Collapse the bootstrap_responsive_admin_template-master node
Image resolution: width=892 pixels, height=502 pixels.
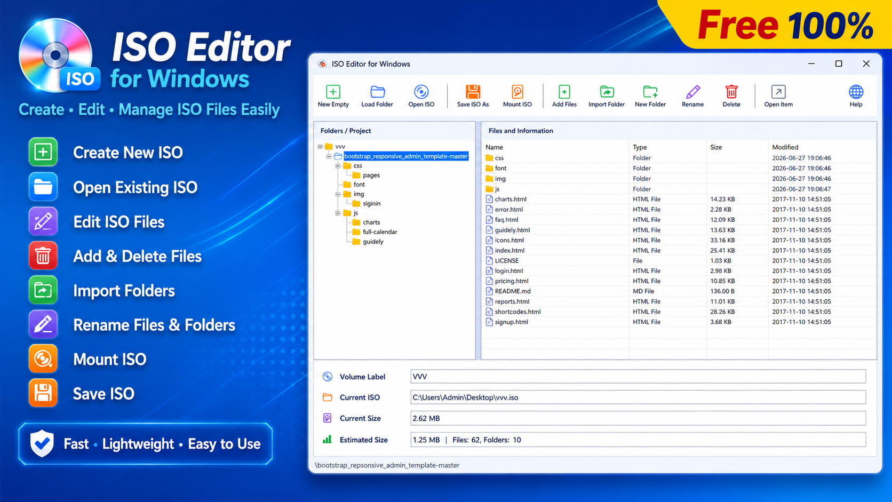329,156
